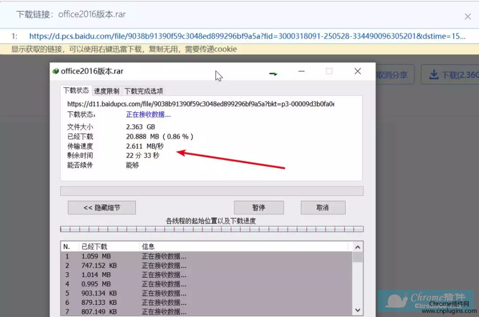Click the green arrow icon in title bar
The image size is (479, 317).
coord(273,73)
